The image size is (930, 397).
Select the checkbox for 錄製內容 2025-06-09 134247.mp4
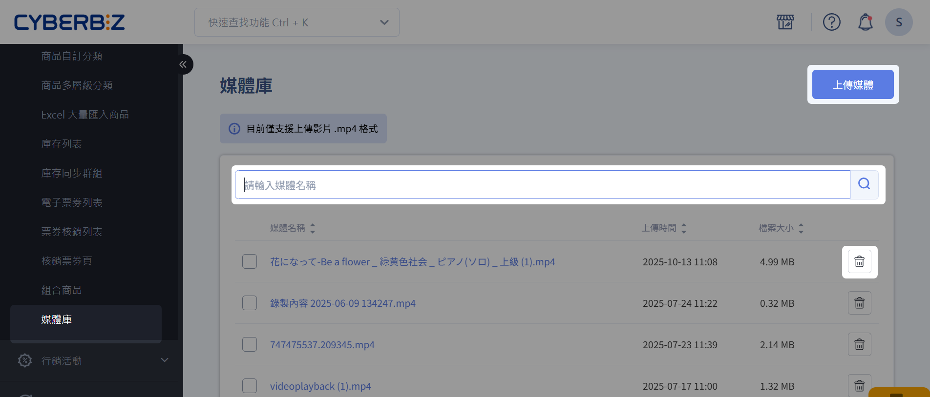[x=250, y=303]
